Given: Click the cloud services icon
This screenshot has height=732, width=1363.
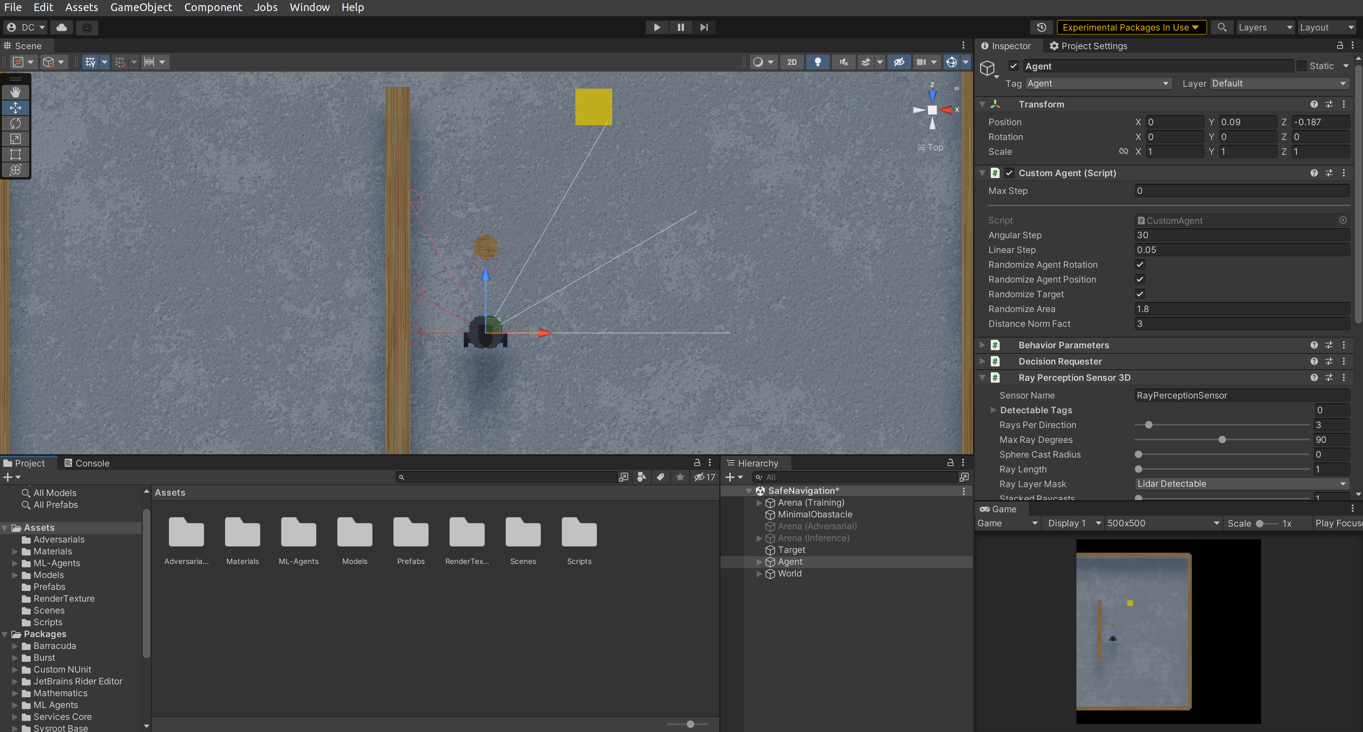Looking at the screenshot, I should [62, 27].
